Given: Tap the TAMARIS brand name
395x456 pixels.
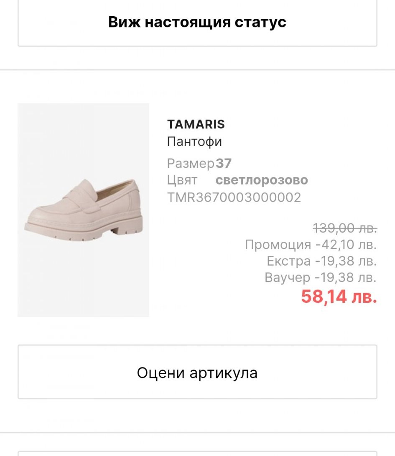Looking at the screenshot, I should pos(196,124).
